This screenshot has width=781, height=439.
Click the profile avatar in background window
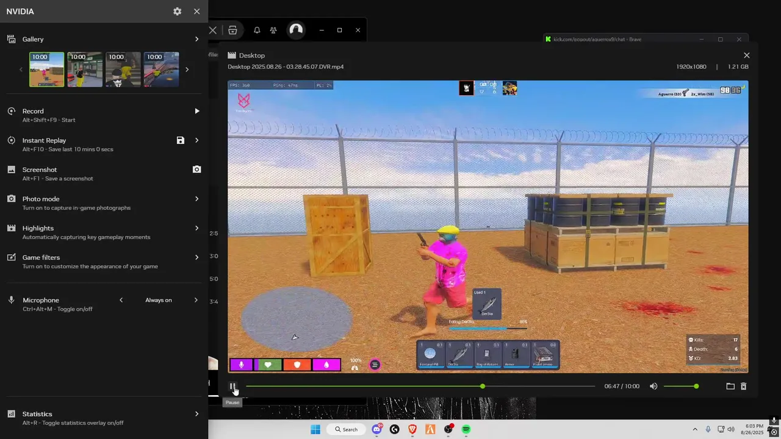pyautogui.click(x=296, y=30)
